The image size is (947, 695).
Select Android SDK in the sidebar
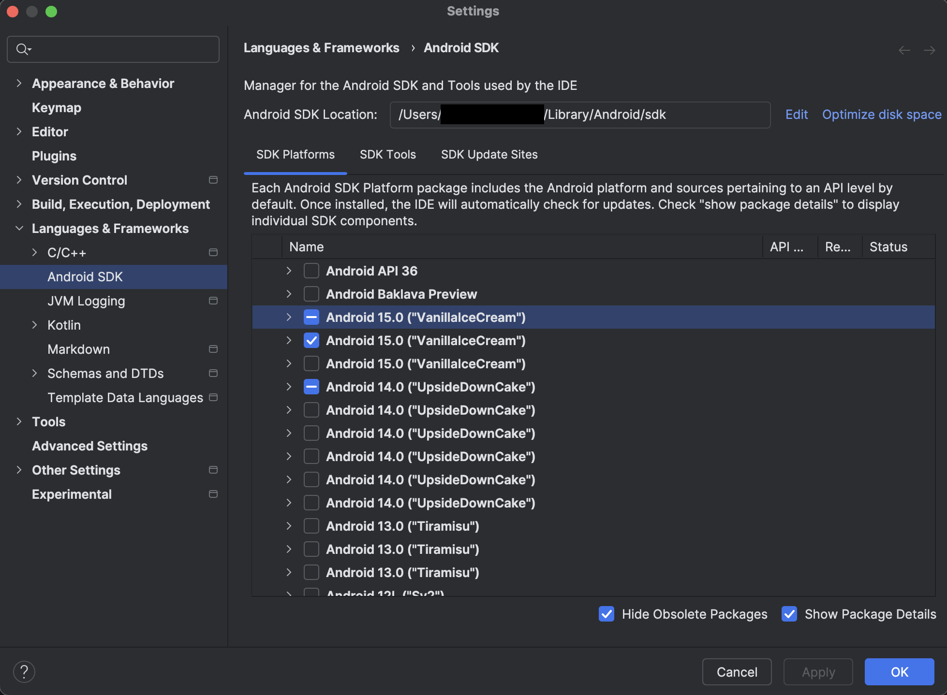tap(114, 276)
